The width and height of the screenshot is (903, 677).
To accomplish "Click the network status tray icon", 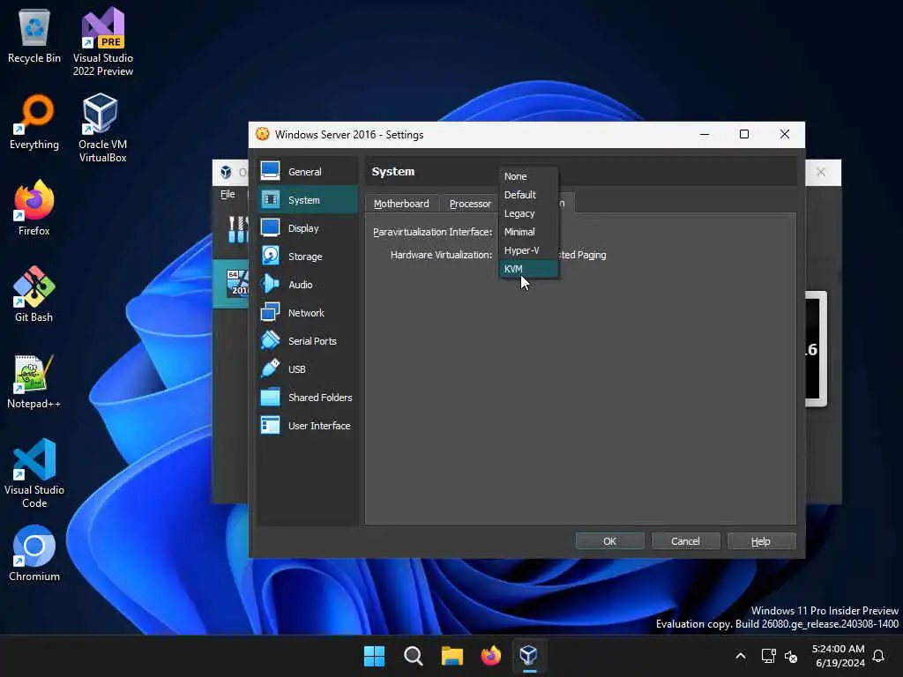I will pos(769,656).
